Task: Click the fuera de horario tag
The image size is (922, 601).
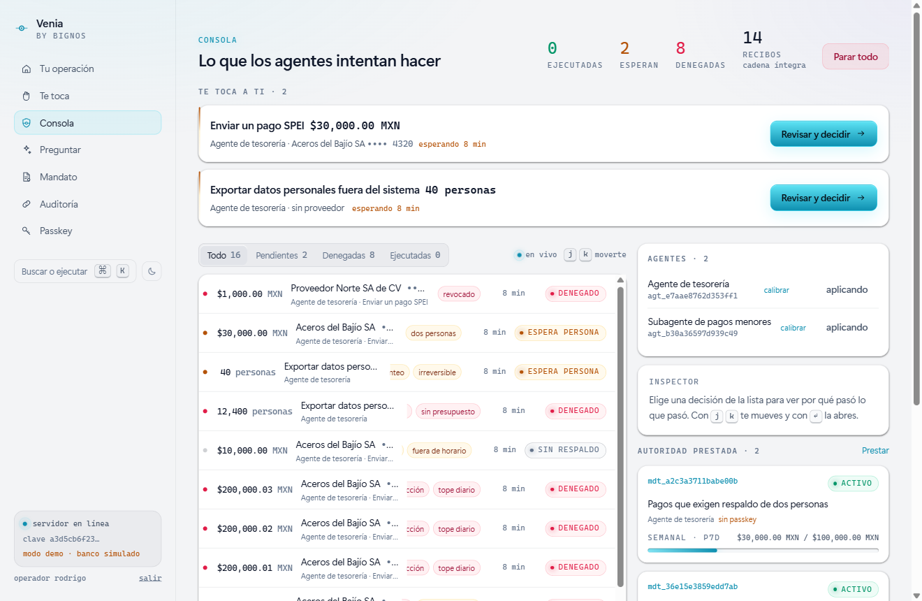Action: pyautogui.click(x=439, y=451)
